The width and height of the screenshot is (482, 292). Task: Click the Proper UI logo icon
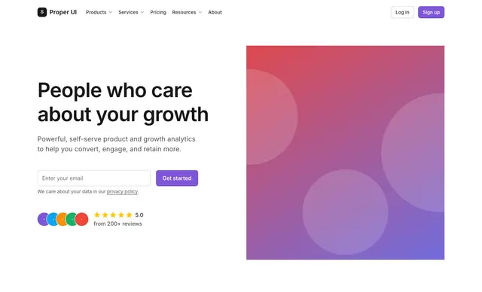coord(42,12)
